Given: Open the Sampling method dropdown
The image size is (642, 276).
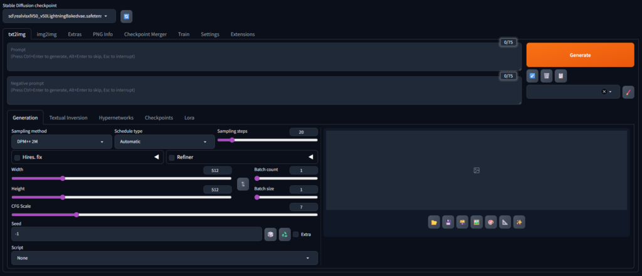Looking at the screenshot, I should coord(62,142).
